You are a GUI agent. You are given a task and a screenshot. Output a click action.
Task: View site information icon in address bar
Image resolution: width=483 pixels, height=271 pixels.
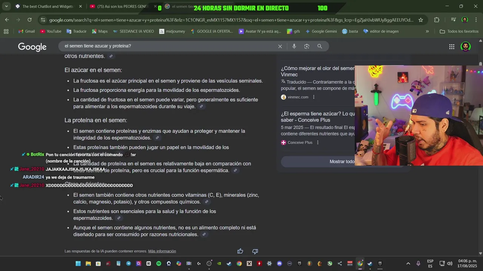coord(43,20)
